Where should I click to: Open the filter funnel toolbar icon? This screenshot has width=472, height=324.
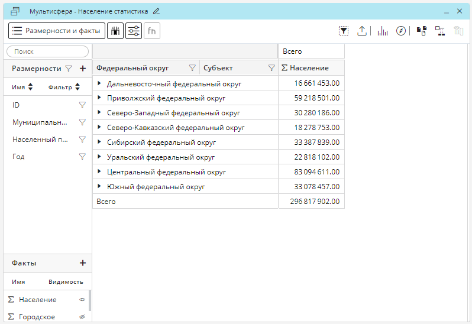(x=344, y=31)
